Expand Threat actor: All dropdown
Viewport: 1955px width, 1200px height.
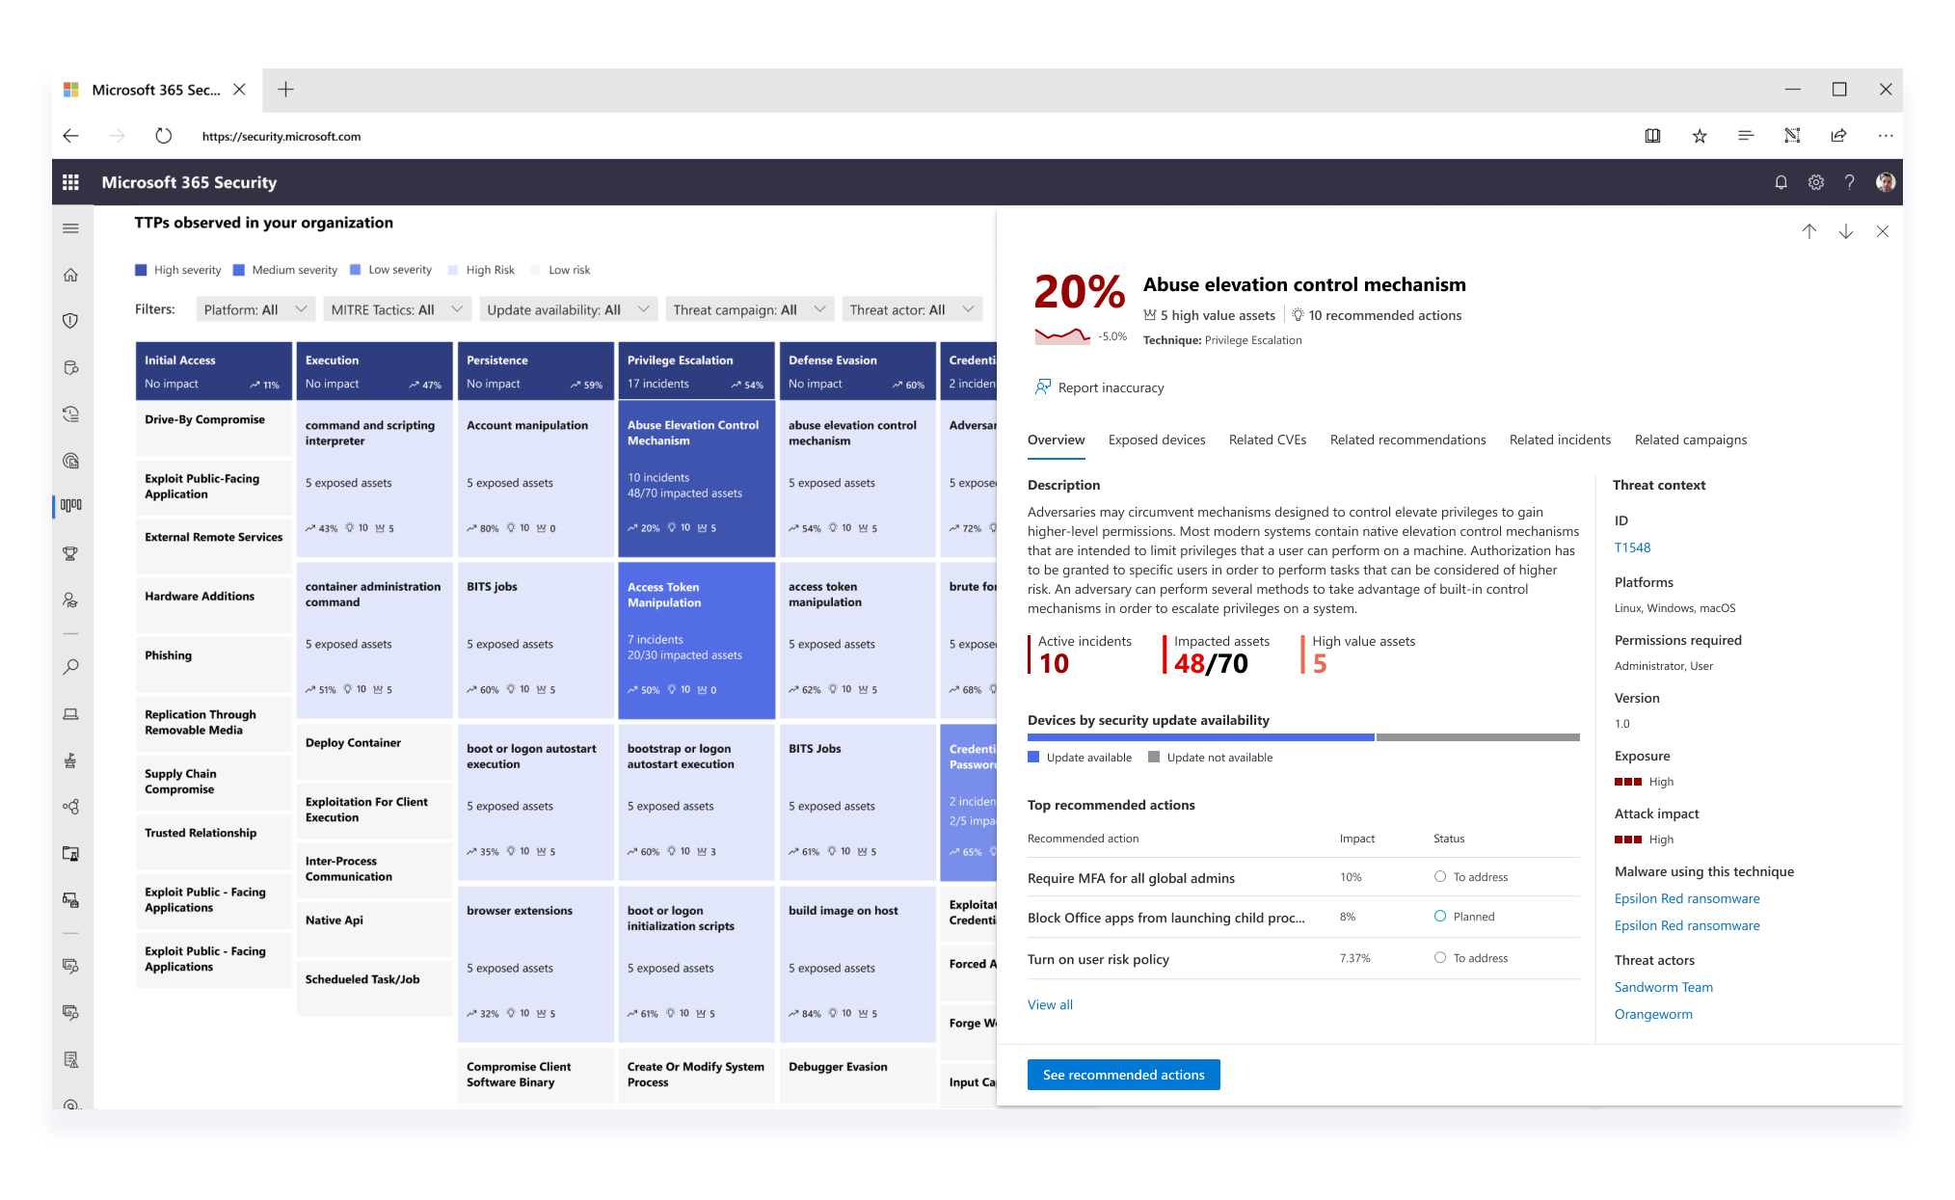[912, 309]
